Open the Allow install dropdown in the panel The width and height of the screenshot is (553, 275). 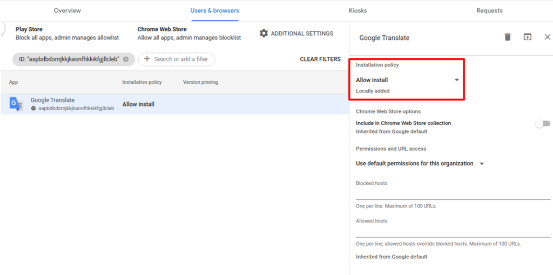[408, 80]
